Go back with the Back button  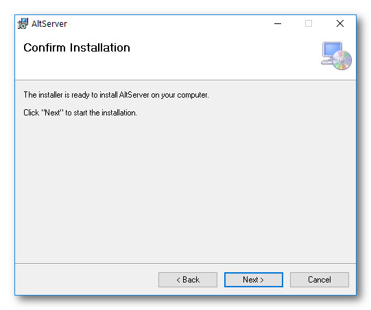pos(188,280)
